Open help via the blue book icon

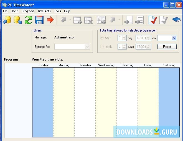[x=176, y=20]
